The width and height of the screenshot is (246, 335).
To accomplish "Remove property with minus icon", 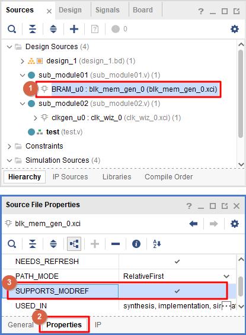I will [x=116, y=244].
